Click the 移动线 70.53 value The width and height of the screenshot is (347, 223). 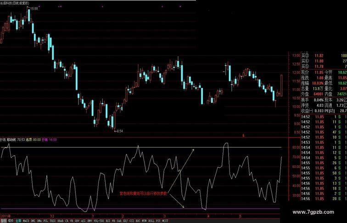[16, 140]
